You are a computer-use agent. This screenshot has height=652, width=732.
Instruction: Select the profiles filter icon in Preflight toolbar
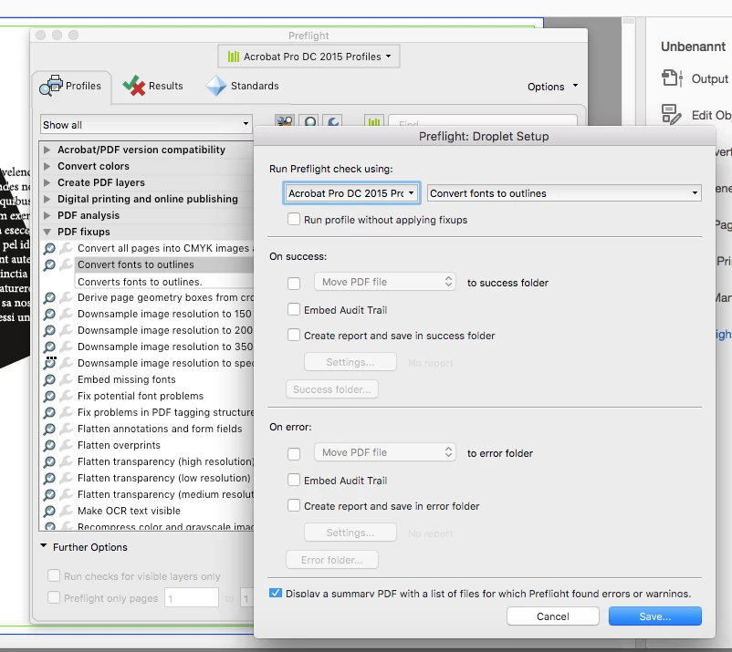click(x=284, y=121)
